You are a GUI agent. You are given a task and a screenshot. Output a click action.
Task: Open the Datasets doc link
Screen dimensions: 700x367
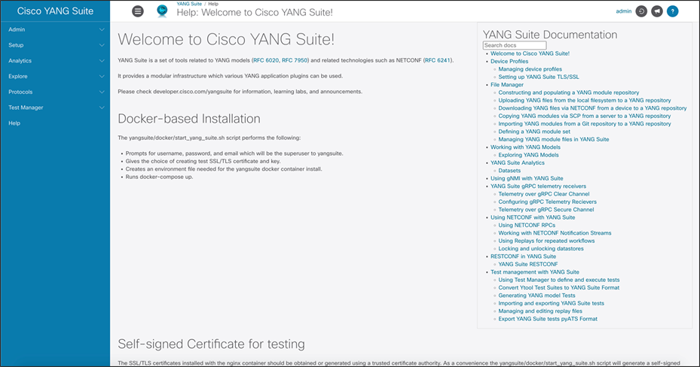tap(509, 171)
